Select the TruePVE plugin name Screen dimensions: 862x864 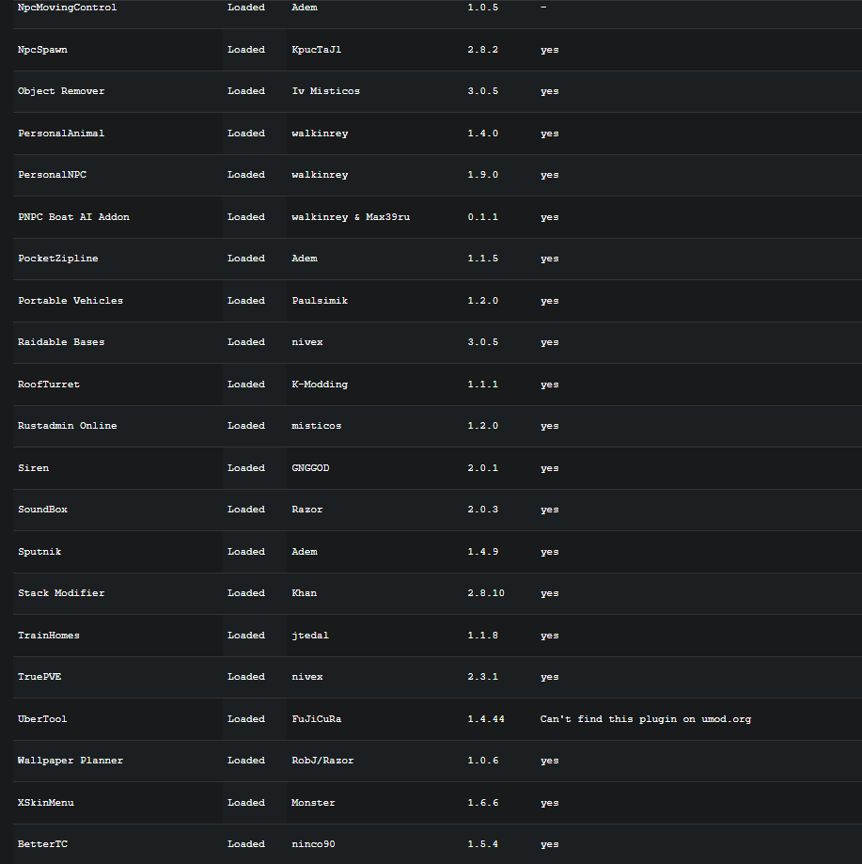39,677
